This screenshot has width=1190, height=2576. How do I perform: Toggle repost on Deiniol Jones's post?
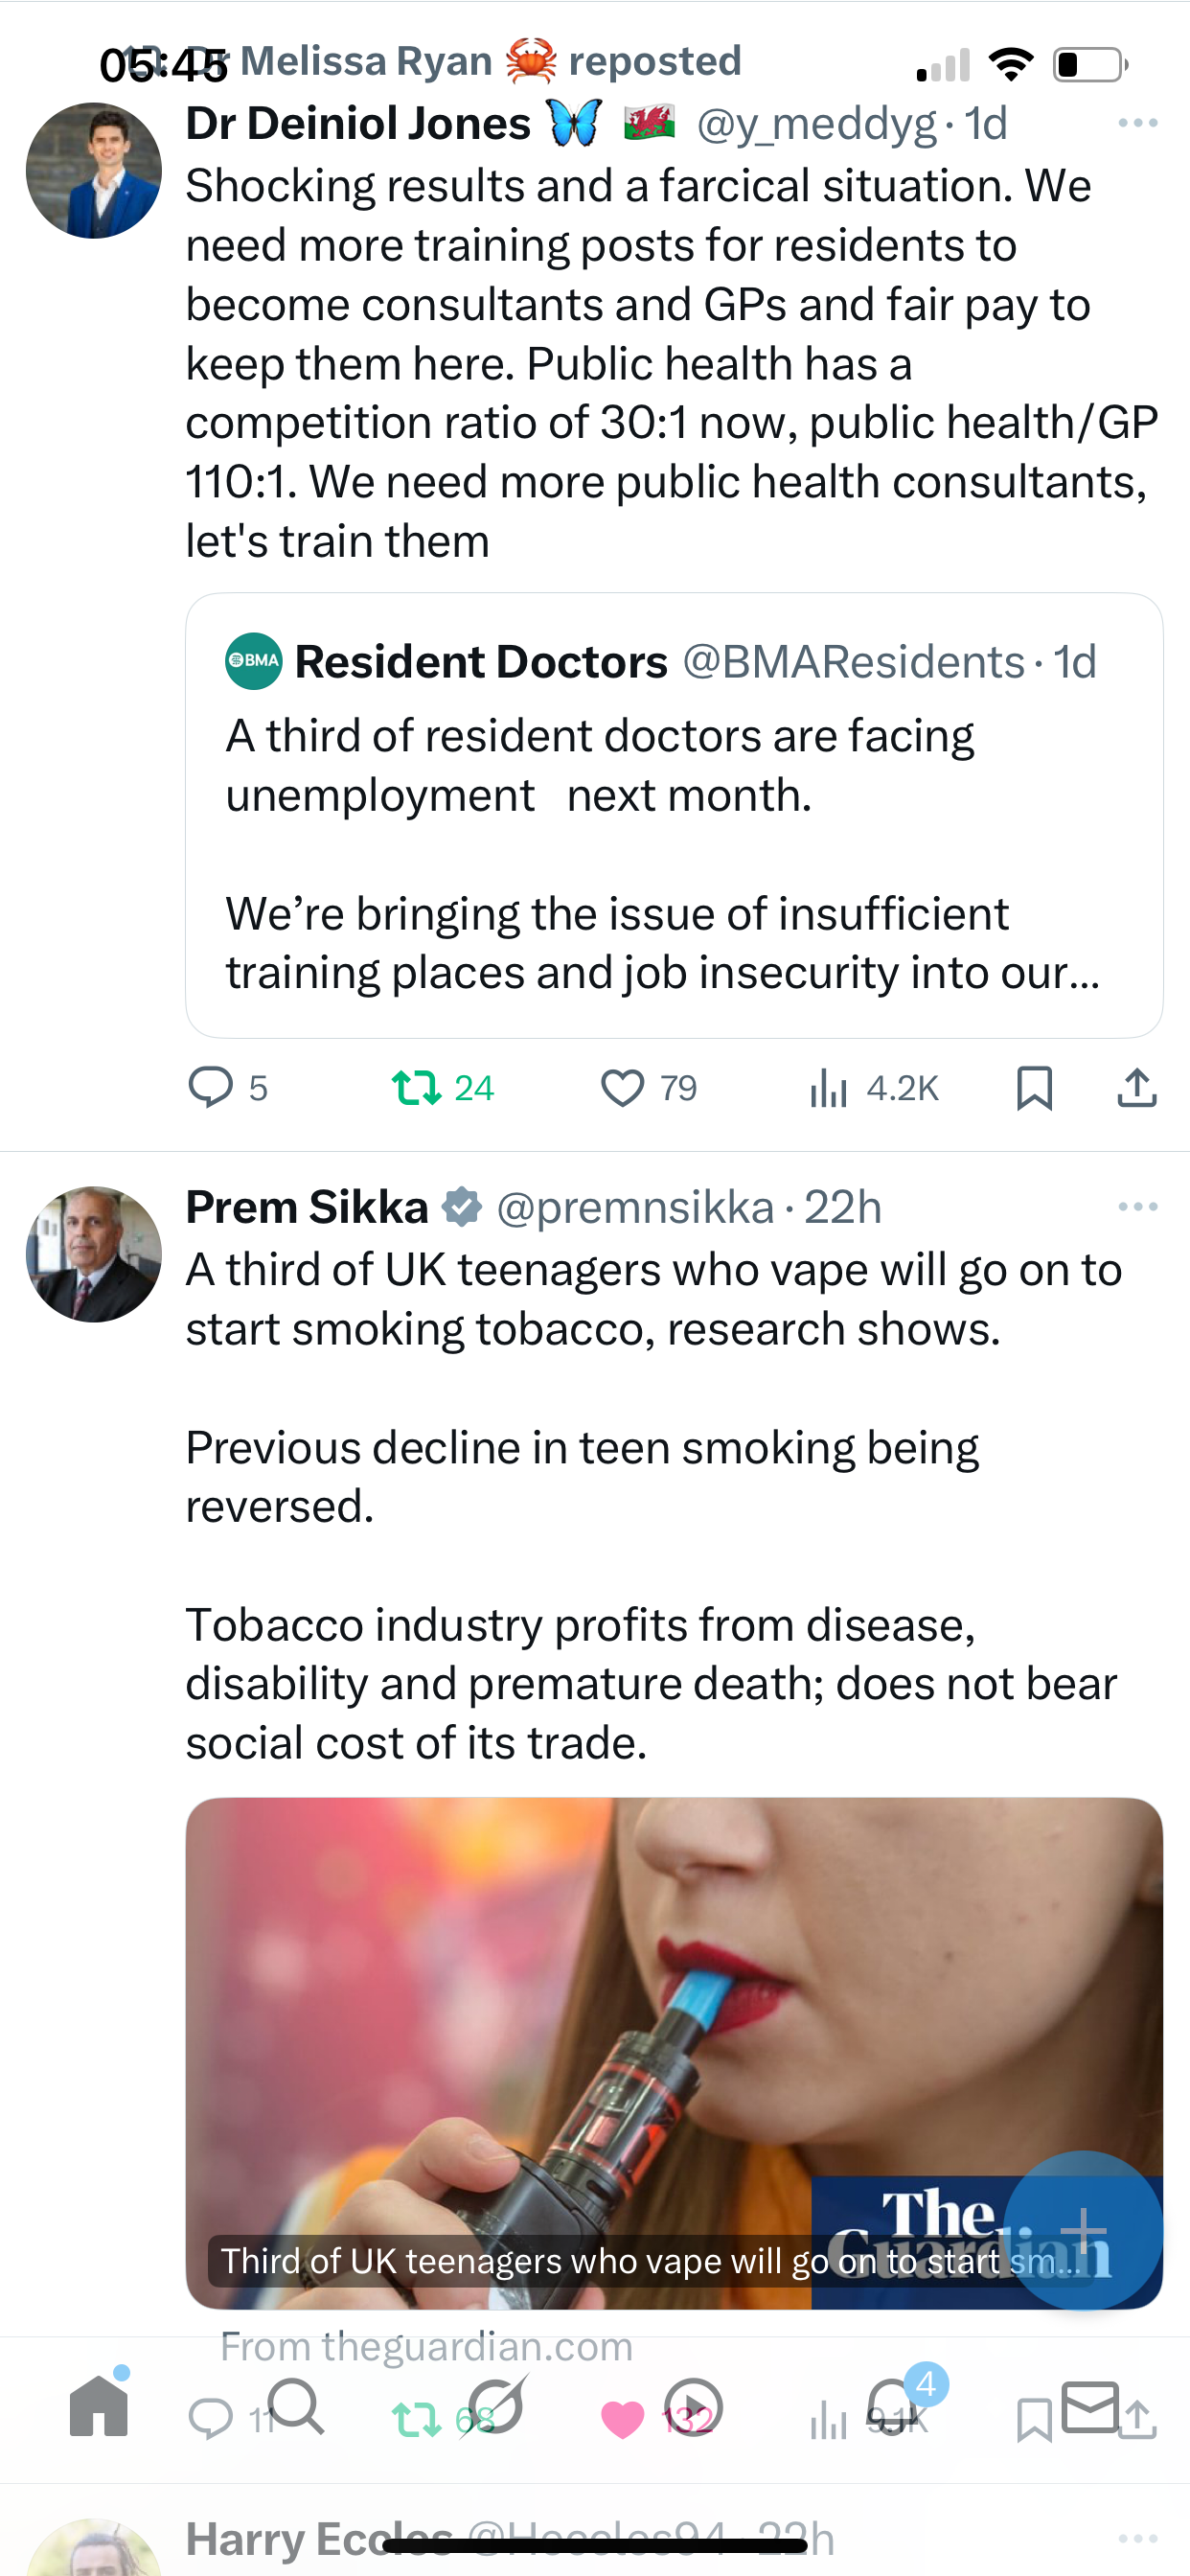tap(442, 1087)
